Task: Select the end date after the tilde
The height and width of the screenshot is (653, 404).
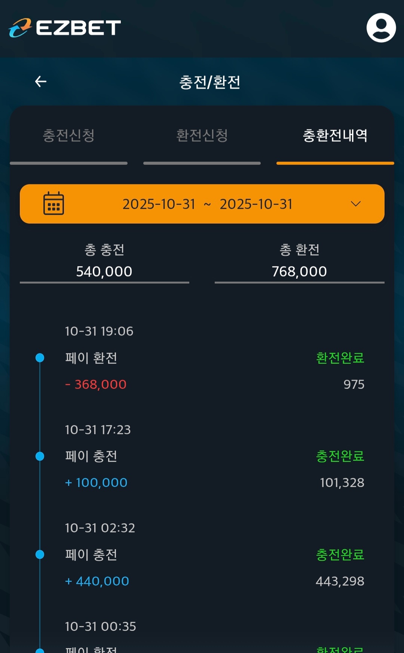Action: coord(256,204)
